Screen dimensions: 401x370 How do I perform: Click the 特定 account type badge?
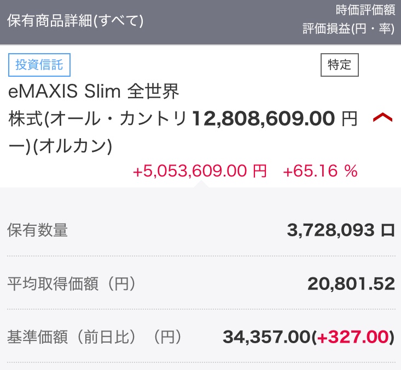pyautogui.click(x=339, y=65)
